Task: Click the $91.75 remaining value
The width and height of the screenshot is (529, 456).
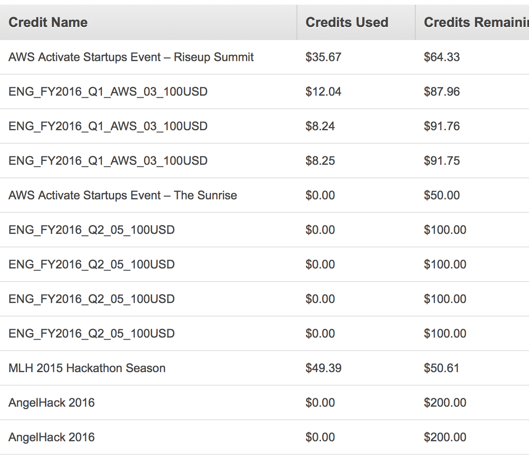Action: tap(442, 161)
